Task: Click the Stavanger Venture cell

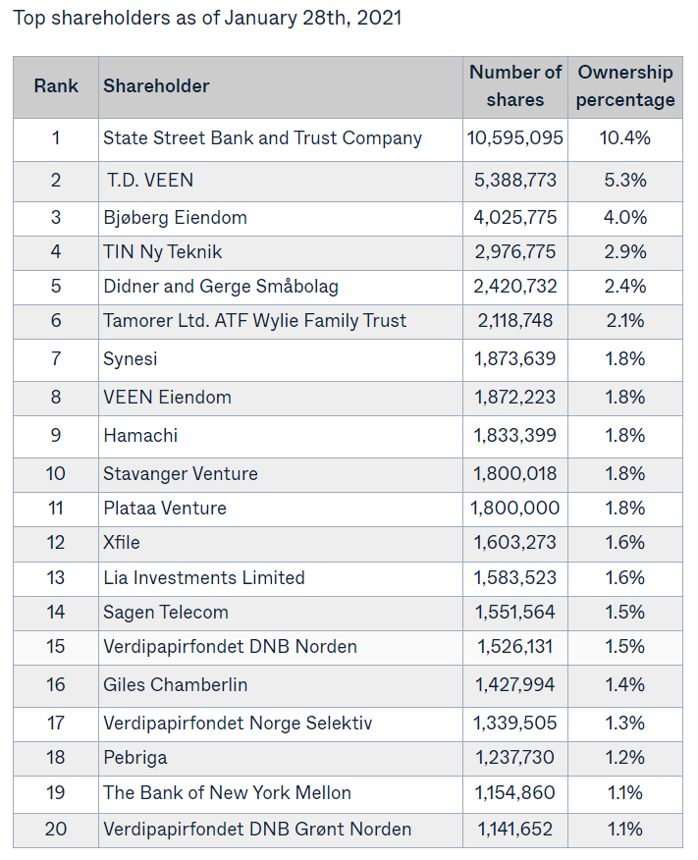Action: (181, 474)
